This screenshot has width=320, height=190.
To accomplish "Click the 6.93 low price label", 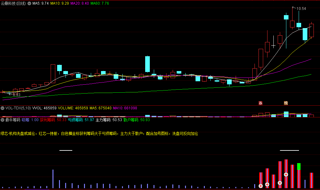I will point(17,95).
